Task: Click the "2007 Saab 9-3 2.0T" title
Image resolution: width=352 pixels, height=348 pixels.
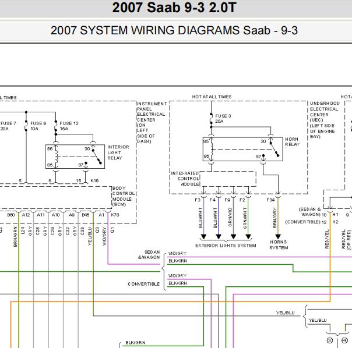Action: pyautogui.click(x=174, y=8)
